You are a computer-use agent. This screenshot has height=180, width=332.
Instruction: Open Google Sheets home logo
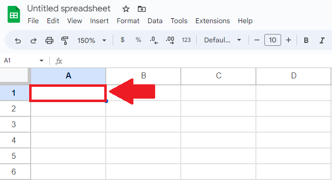tap(14, 15)
